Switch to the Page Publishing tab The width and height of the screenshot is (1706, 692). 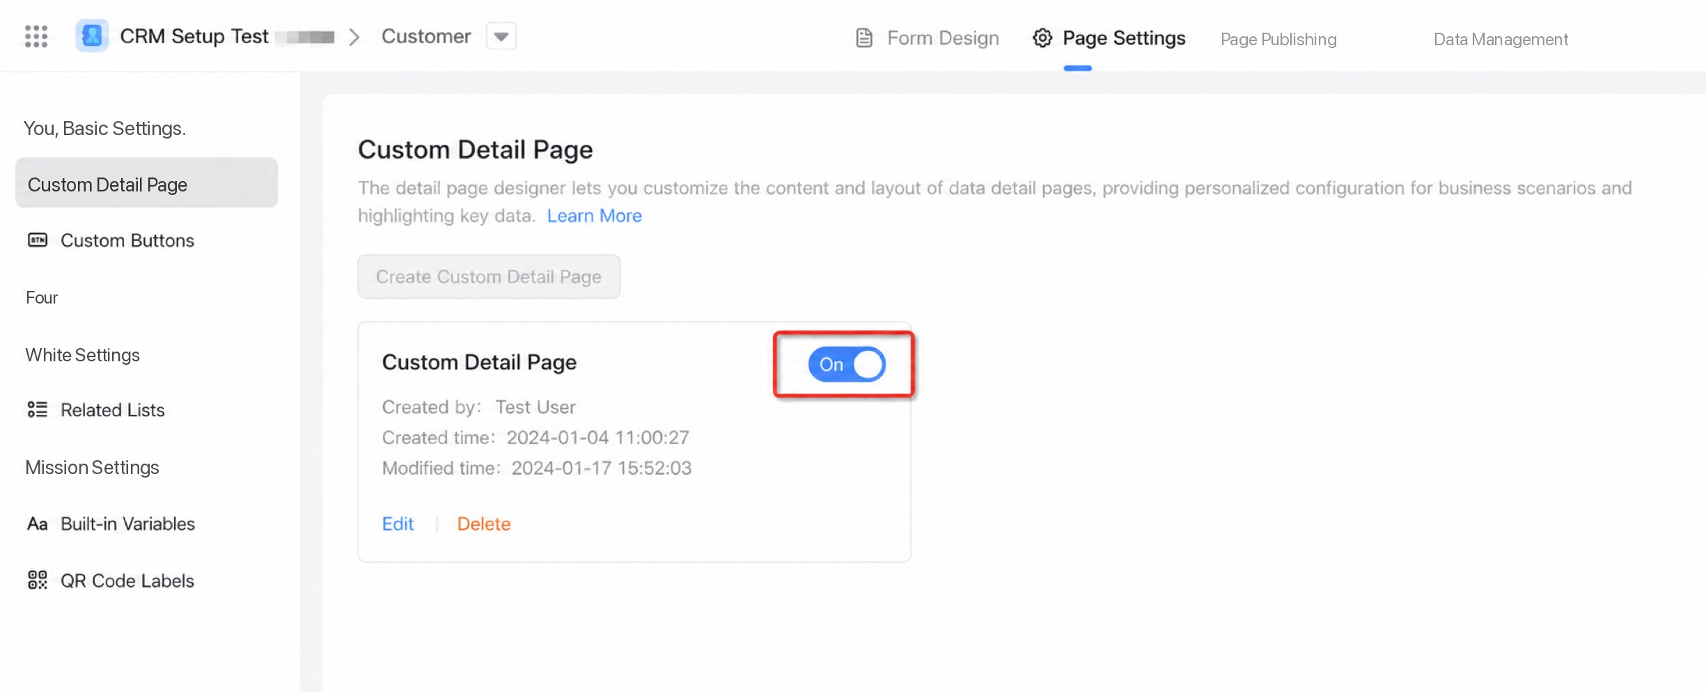pos(1278,39)
